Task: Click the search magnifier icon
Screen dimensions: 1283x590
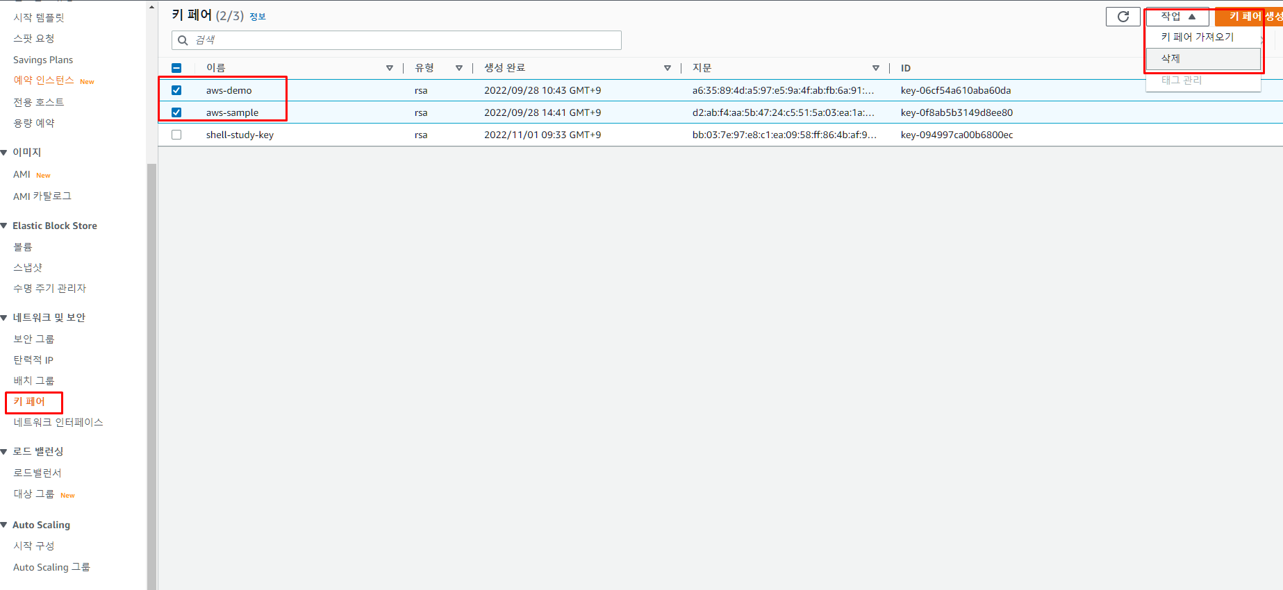Action: [183, 40]
